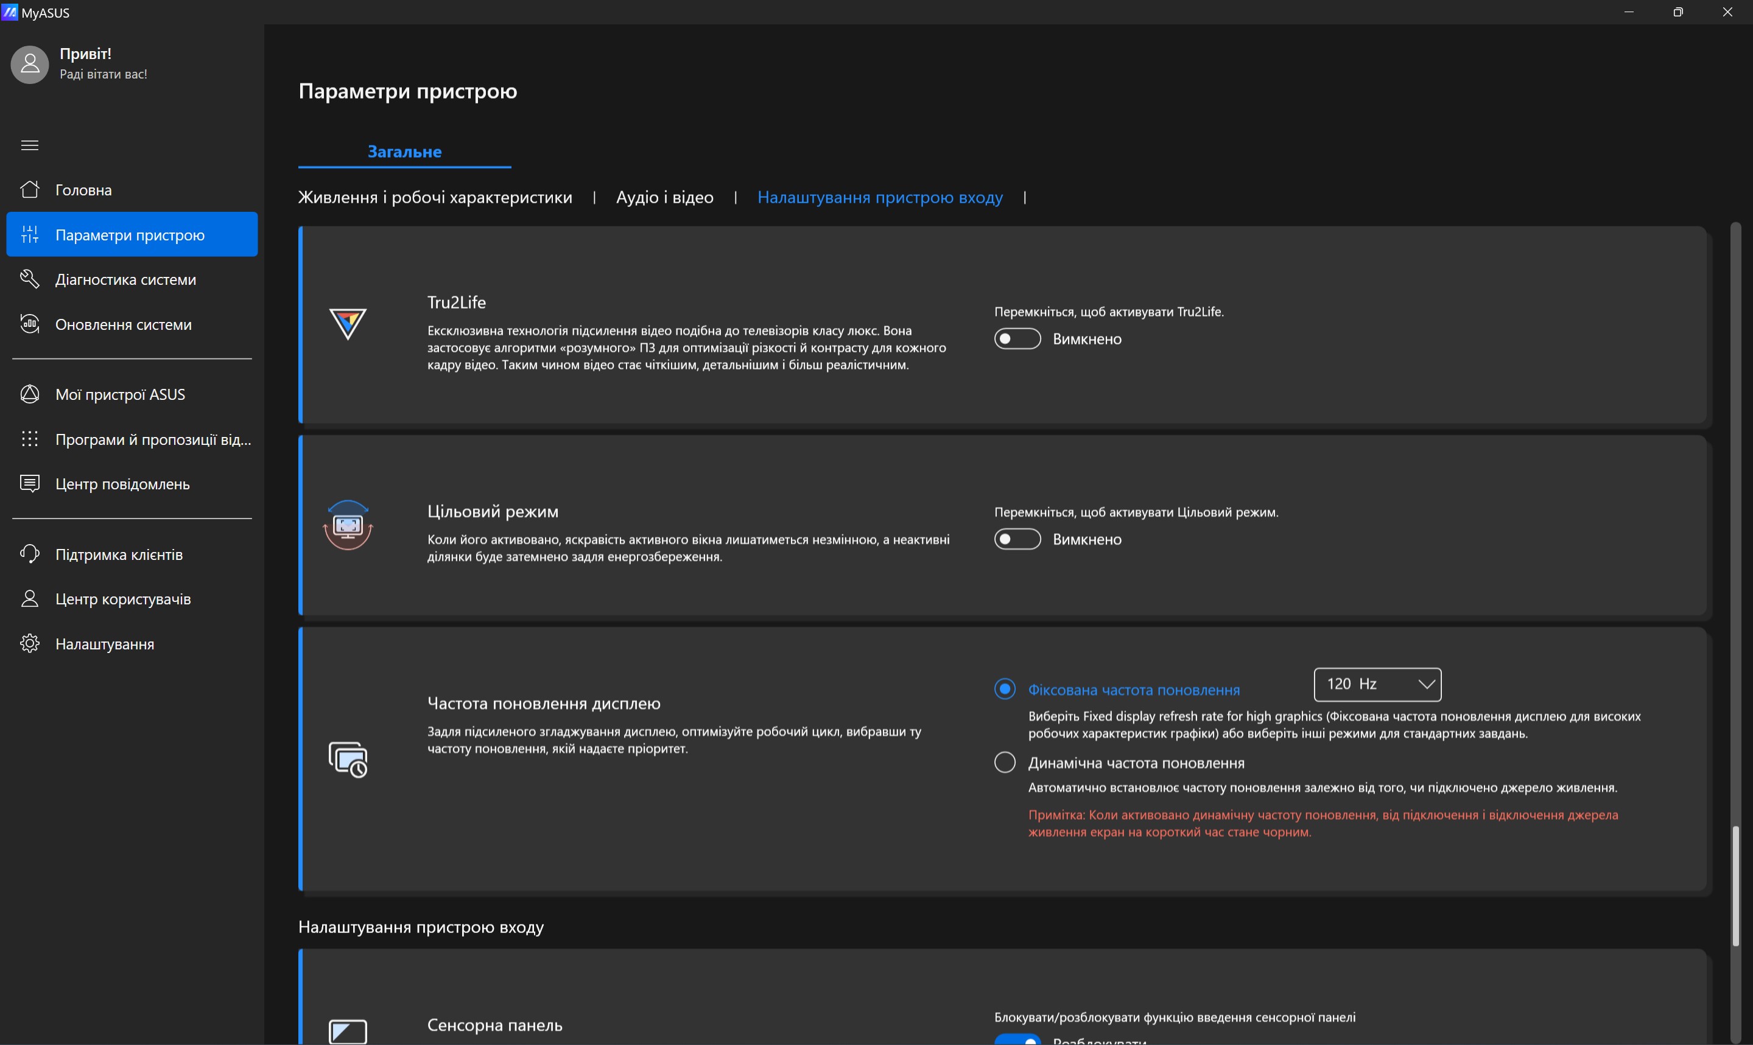Jump to Аудіо і відео section
This screenshot has width=1753, height=1045.
point(664,197)
